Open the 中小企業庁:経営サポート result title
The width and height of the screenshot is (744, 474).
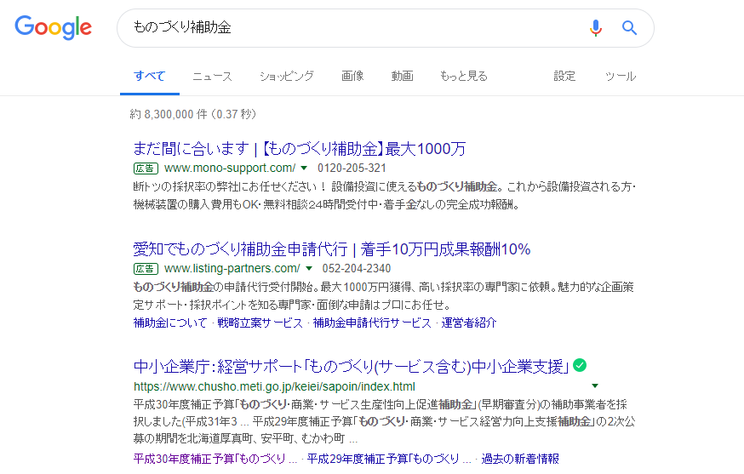click(351, 366)
